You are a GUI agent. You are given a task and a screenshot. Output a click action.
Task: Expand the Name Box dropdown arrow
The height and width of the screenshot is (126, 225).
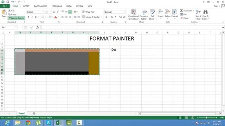tap(16, 27)
